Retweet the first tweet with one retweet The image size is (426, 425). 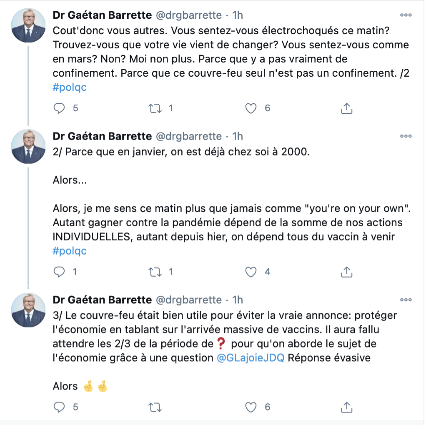[155, 108]
